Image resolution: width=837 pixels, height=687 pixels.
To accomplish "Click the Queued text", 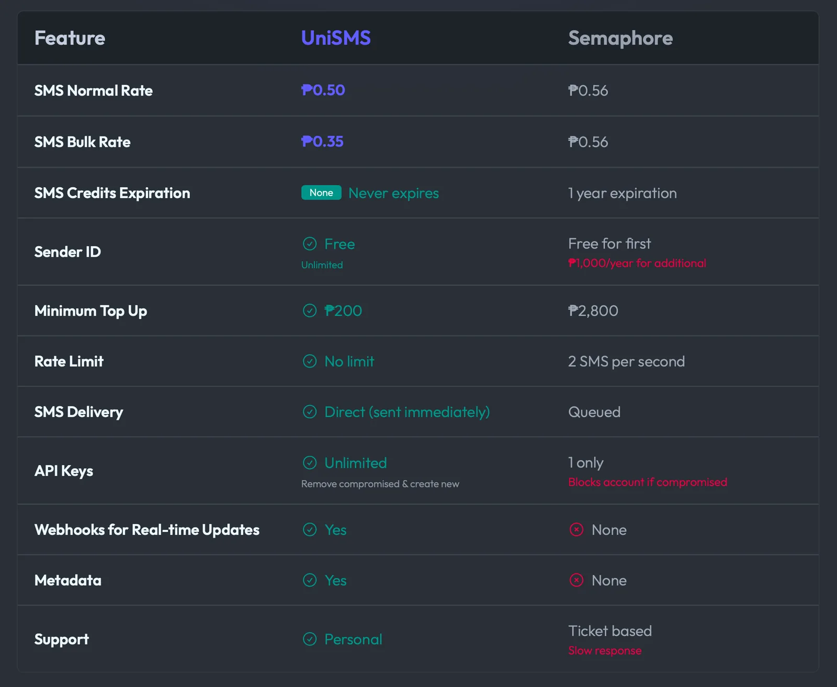I will pos(594,412).
